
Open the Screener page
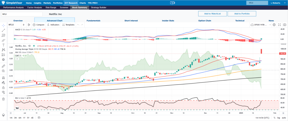tap(64, 8)
